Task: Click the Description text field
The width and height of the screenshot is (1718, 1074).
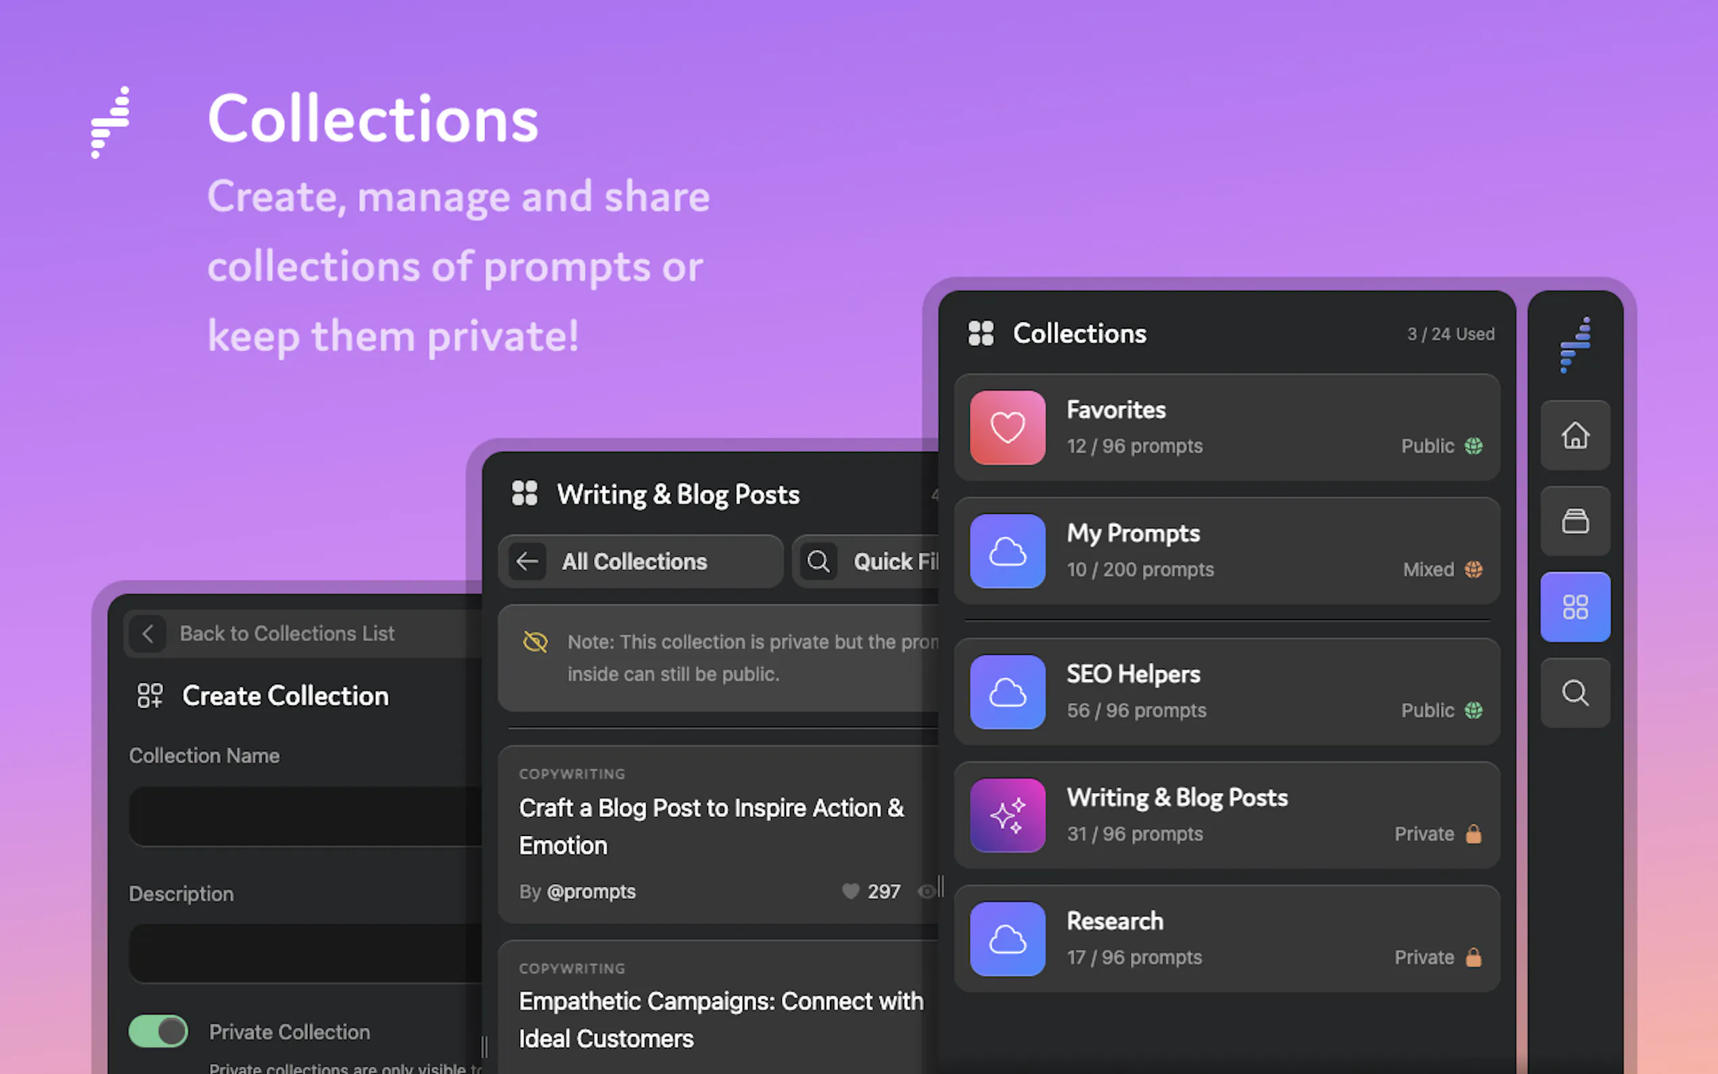Action: [x=306, y=953]
